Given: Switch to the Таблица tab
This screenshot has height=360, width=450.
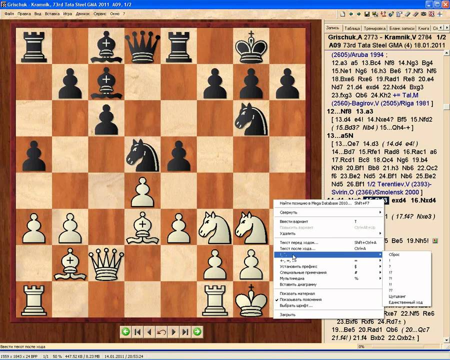Looking at the screenshot, I should coord(352,28).
